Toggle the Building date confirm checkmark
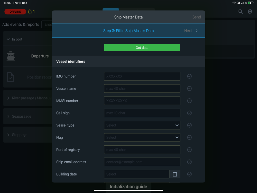The width and height of the screenshot is (257, 193). pos(189,174)
